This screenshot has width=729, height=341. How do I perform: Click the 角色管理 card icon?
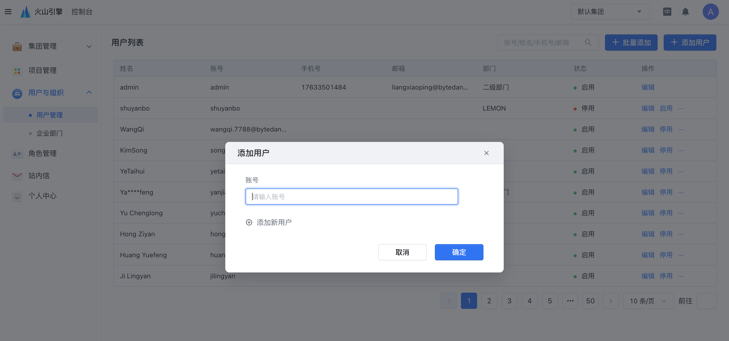pos(17,154)
